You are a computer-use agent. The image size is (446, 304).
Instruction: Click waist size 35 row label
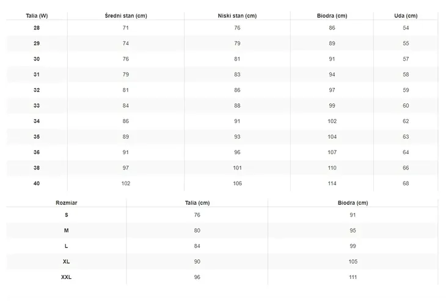(x=37, y=136)
